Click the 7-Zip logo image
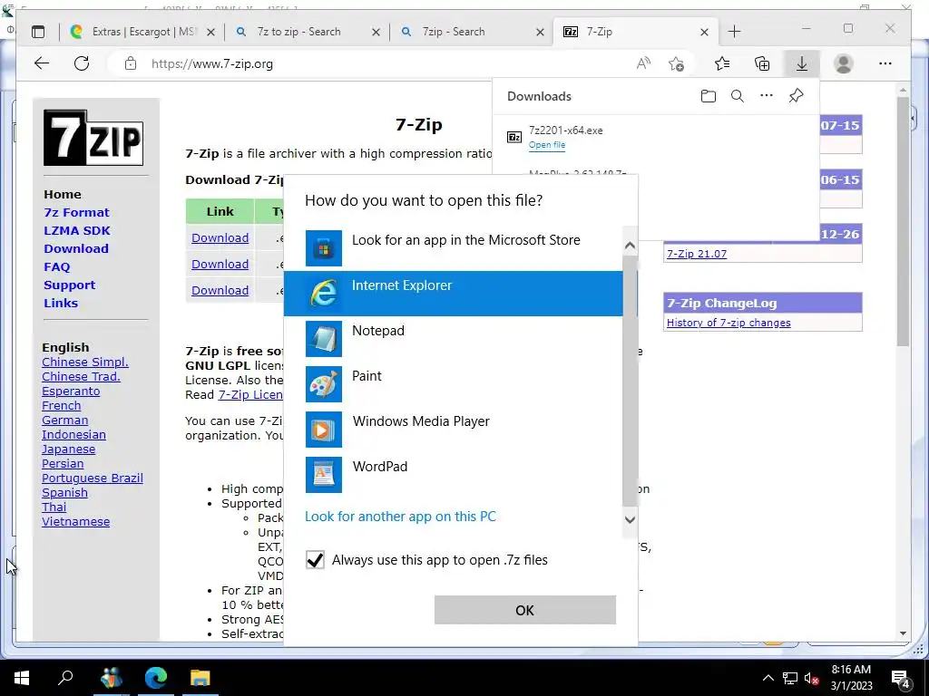 coord(93,138)
